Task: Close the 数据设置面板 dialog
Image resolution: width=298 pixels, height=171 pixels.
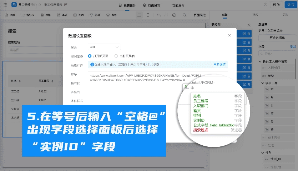Action: point(229,35)
